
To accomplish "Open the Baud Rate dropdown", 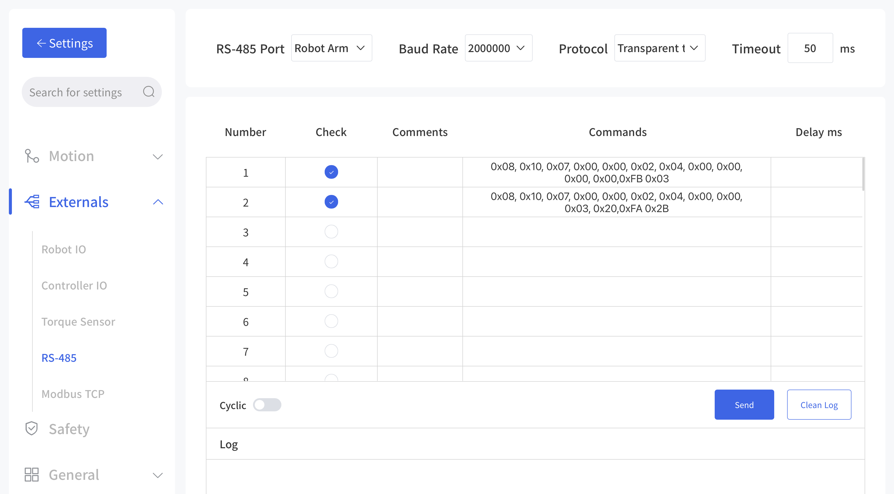I will pos(498,48).
